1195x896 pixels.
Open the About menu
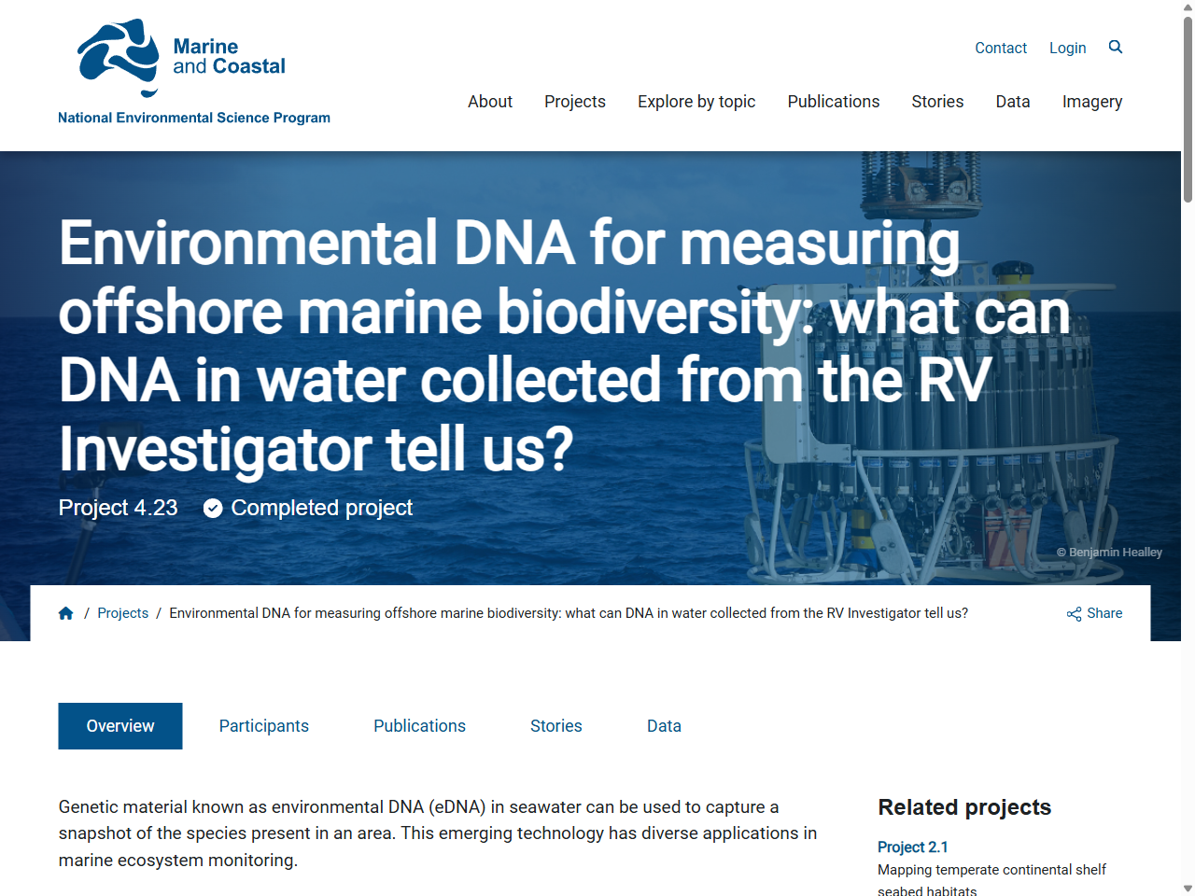tap(490, 102)
